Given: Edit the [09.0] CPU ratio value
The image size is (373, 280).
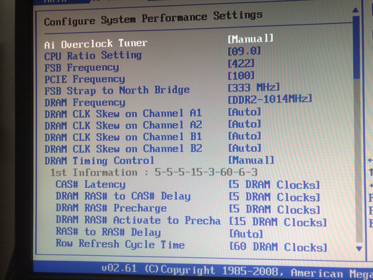Looking at the screenshot, I should click(244, 51).
